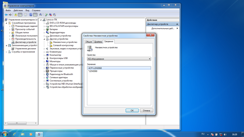Image resolution: width=244 pixels, height=137 pixels.
Task: Click the OK button in properties dialog
Action: pyautogui.click(x=132, y=111)
